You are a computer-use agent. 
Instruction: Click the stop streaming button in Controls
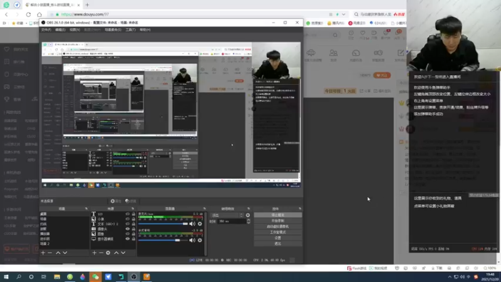point(277,215)
